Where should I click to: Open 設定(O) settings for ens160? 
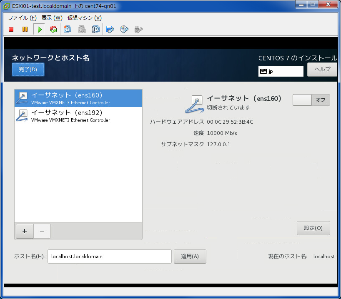(x=313, y=228)
